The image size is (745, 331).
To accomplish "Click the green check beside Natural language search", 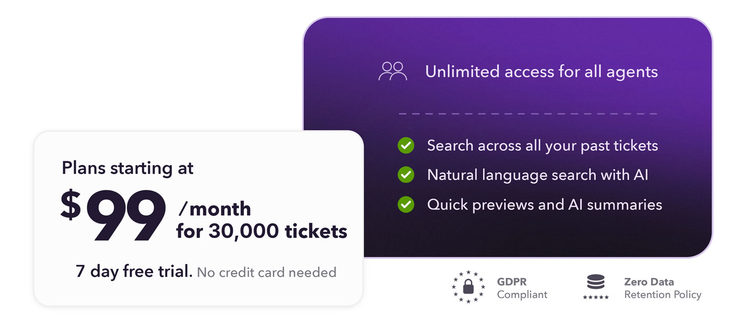I will (406, 175).
